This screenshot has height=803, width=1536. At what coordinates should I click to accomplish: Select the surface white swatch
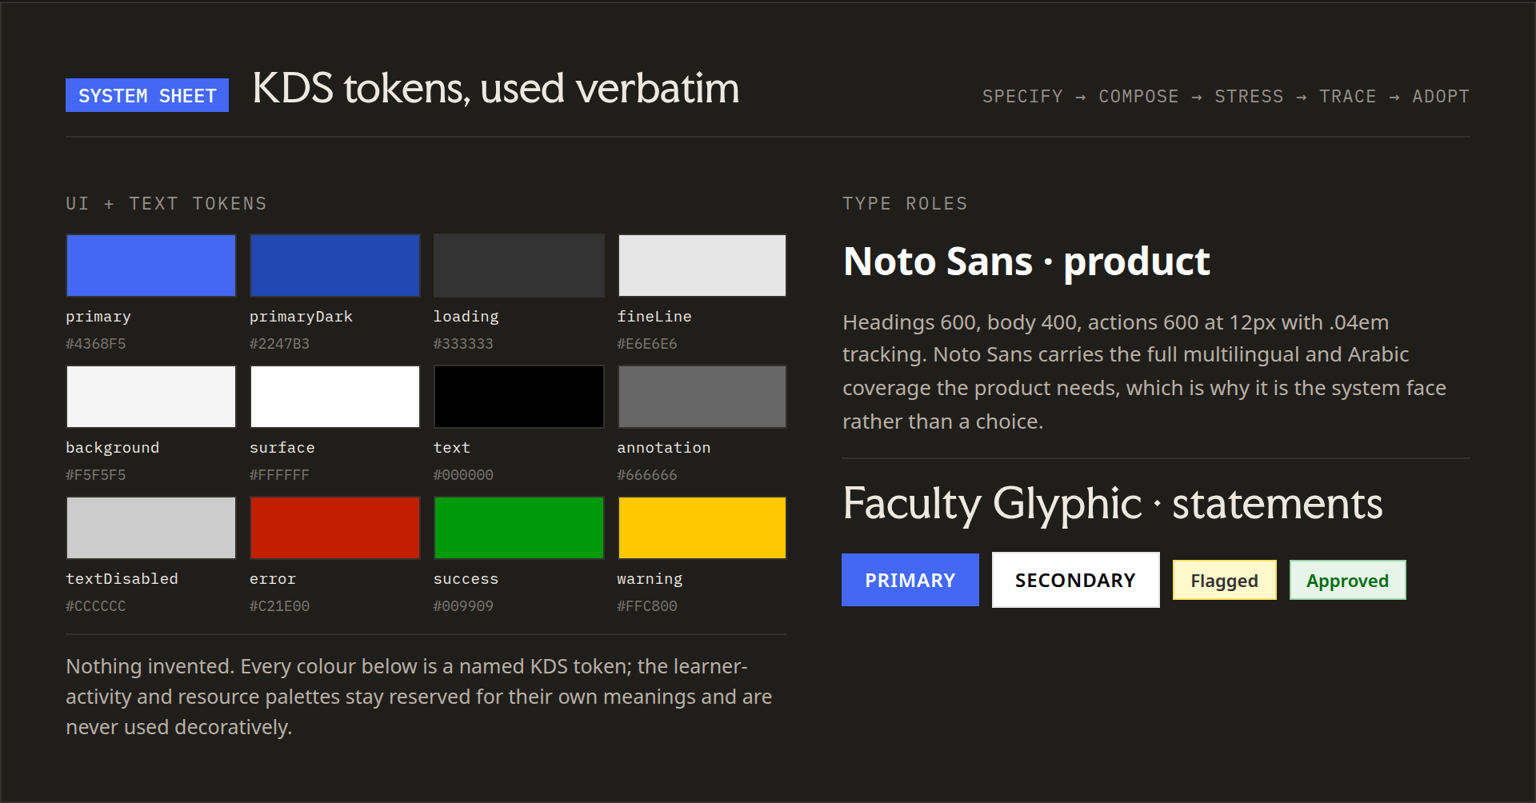coord(335,397)
